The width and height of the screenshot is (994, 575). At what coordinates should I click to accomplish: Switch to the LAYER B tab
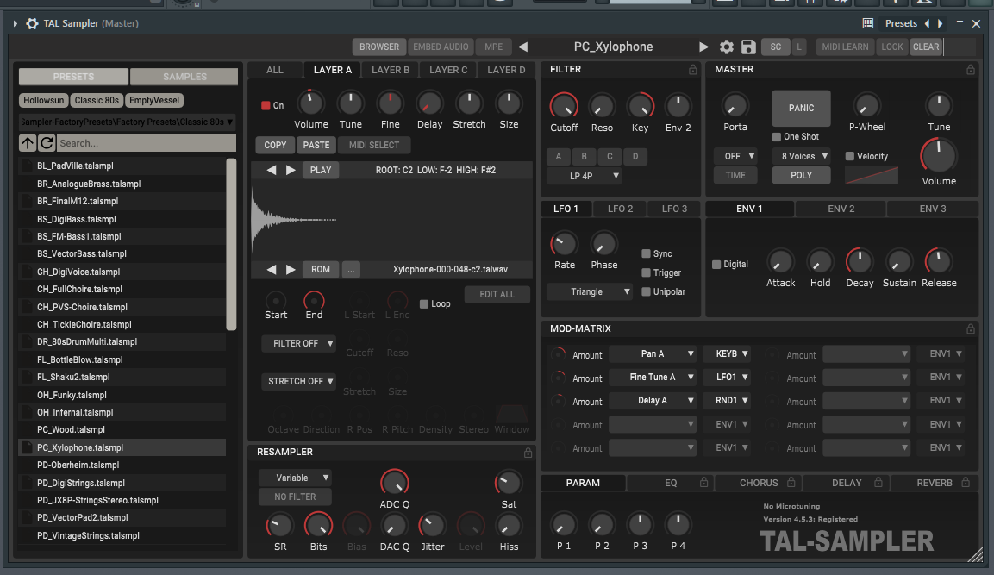coord(391,70)
